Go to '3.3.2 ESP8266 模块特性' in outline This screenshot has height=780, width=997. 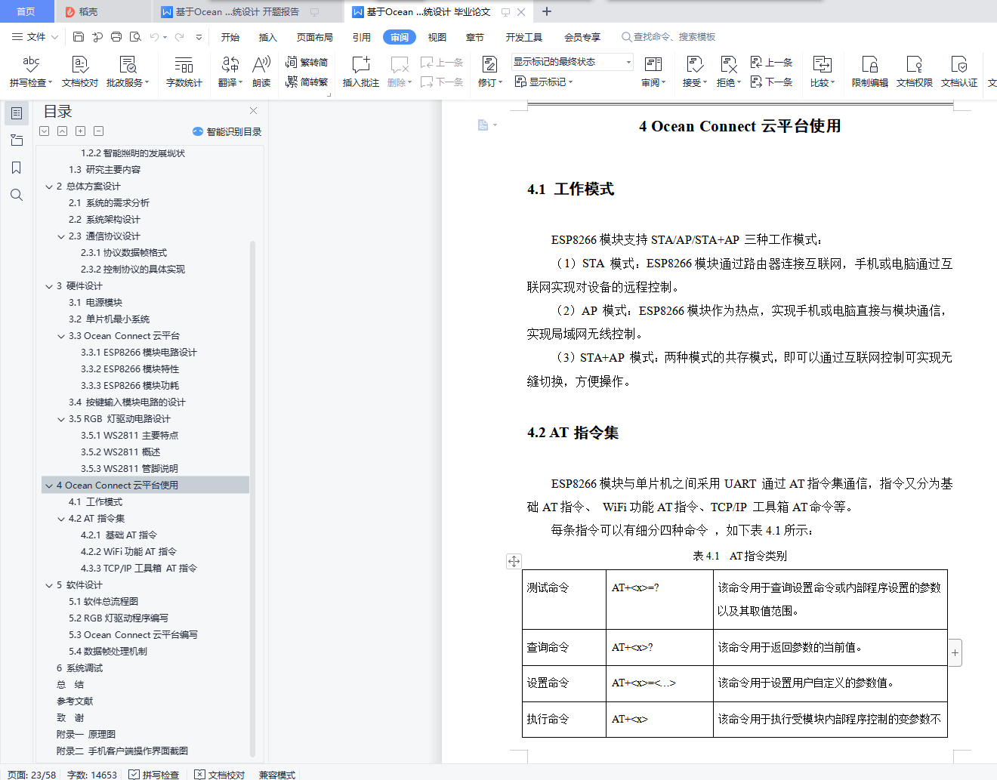[x=130, y=369]
